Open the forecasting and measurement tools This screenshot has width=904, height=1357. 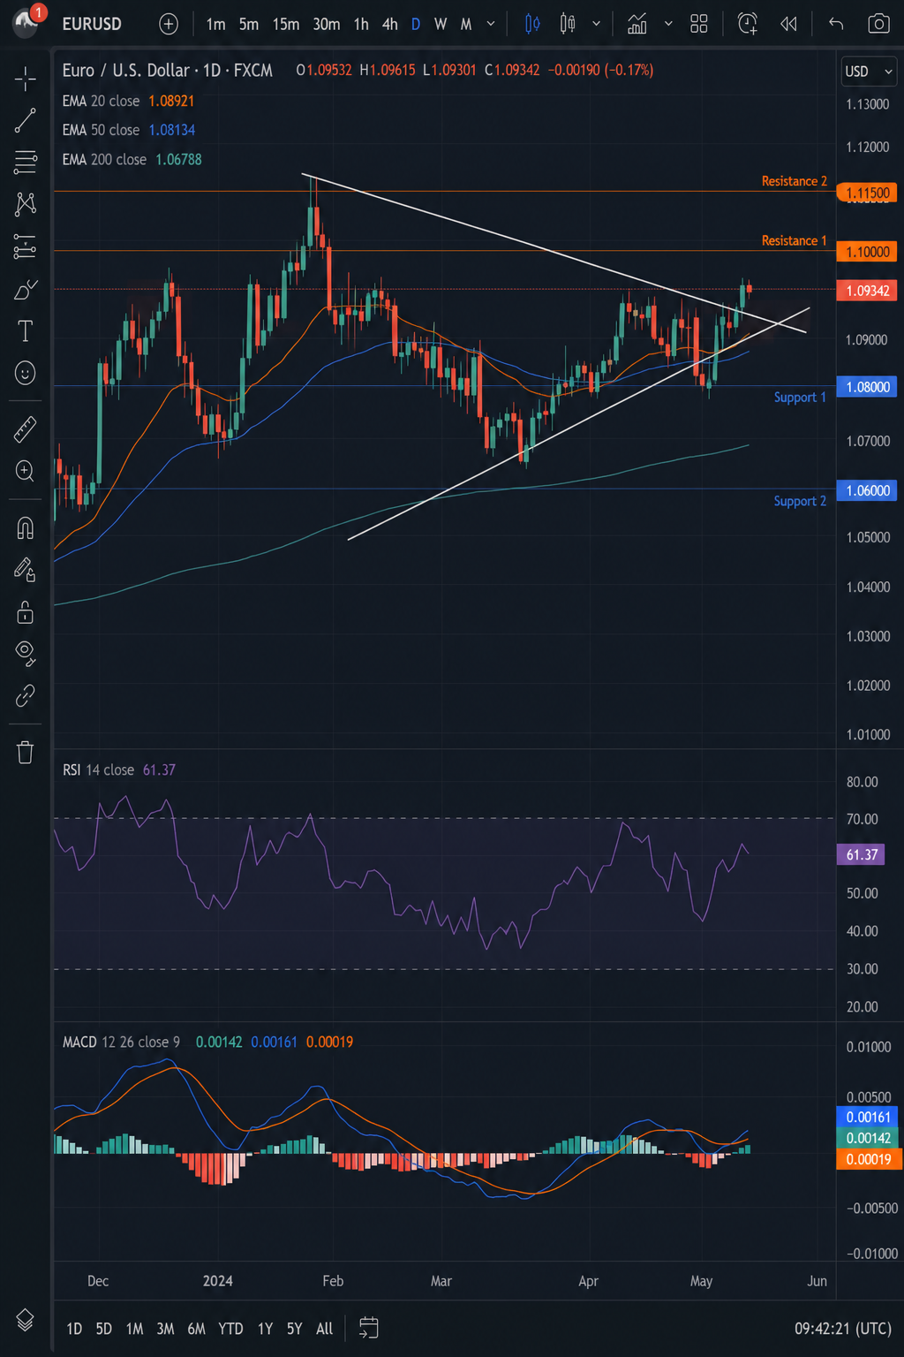click(x=25, y=246)
